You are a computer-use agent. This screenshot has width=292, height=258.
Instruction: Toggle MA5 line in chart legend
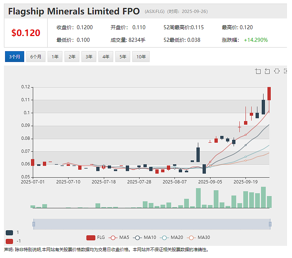[x=119, y=238]
